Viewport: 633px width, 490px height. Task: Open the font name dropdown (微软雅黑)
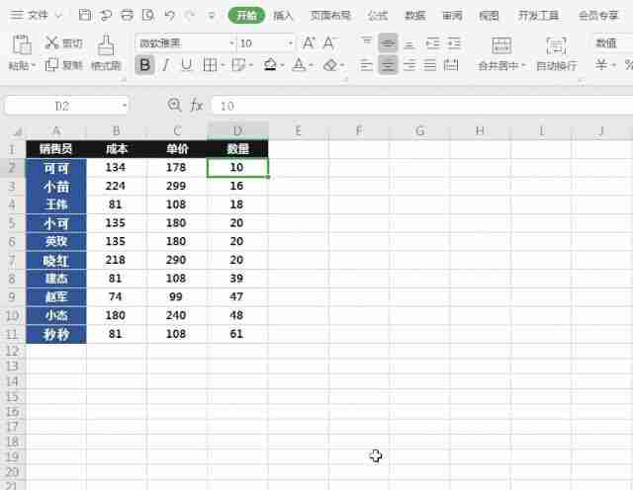231,42
